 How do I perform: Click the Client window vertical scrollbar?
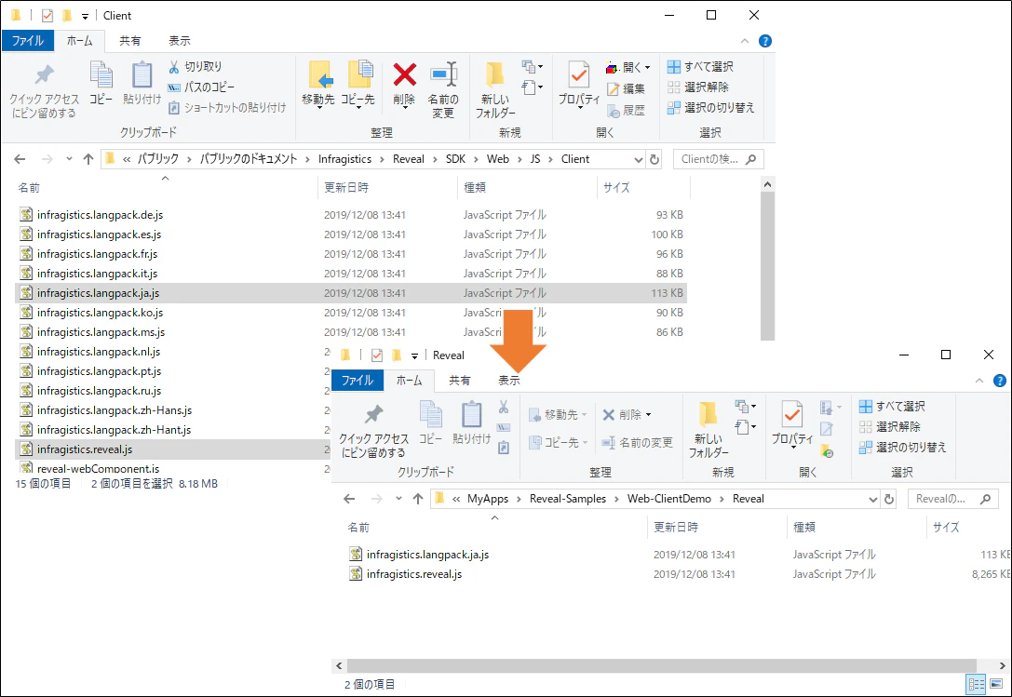[767, 265]
